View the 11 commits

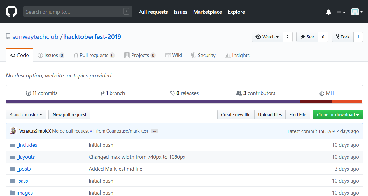42,93
